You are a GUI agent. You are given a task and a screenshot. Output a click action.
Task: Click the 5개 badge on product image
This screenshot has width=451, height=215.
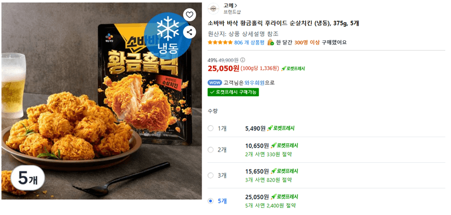point(28,179)
